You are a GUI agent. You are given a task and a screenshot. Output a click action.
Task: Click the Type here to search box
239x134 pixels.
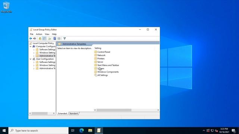click(38, 131)
